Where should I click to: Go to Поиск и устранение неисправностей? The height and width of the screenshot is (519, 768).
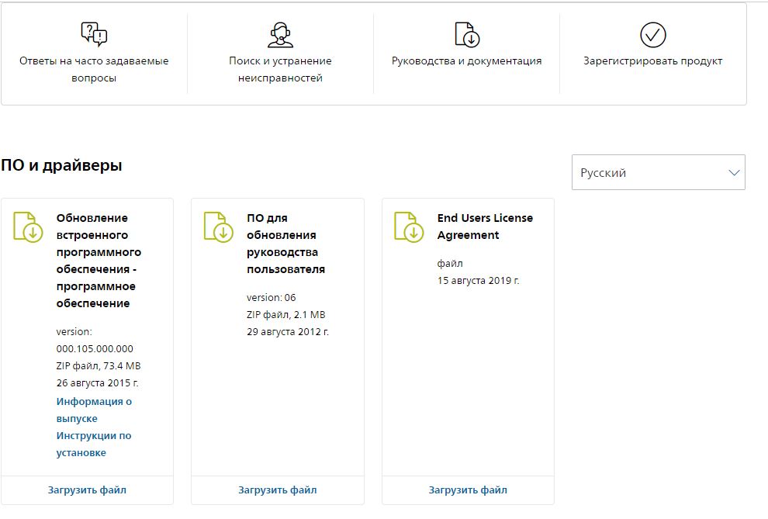[x=280, y=69]
